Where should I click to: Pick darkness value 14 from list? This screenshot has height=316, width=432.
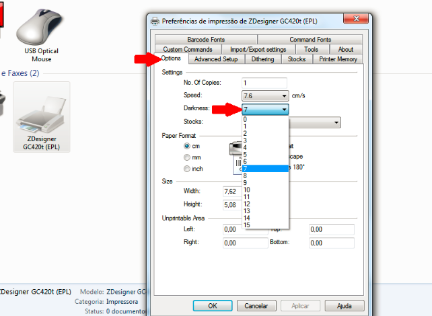[x=265, y=218]
